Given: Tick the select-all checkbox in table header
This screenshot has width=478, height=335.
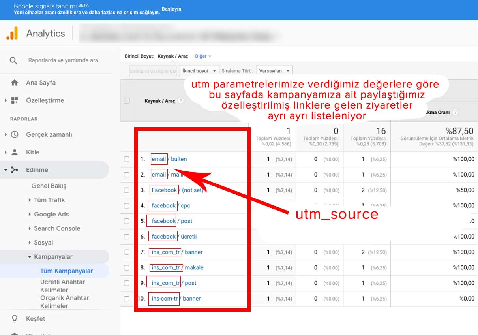Looking at the screenshot, I should 127,101.
